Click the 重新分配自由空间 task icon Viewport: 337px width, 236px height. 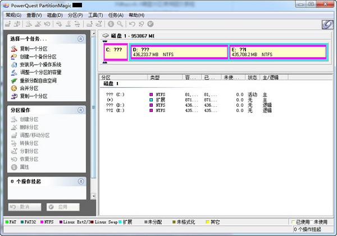click(14, 80)
